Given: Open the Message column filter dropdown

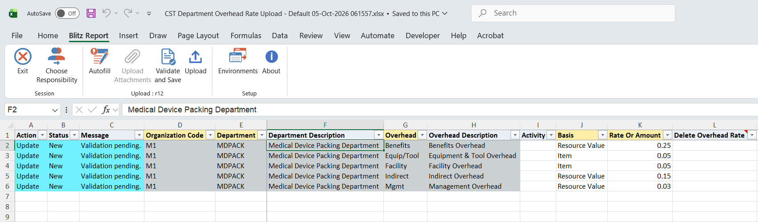Looking at the screenshot, I should pos(139,135).
